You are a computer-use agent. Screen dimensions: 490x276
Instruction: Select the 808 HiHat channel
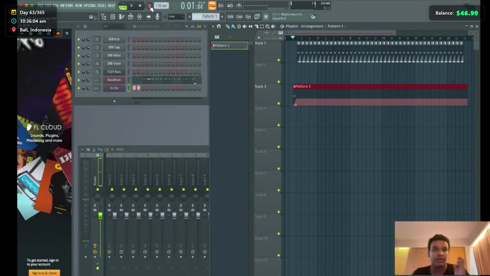pos(114,55)
